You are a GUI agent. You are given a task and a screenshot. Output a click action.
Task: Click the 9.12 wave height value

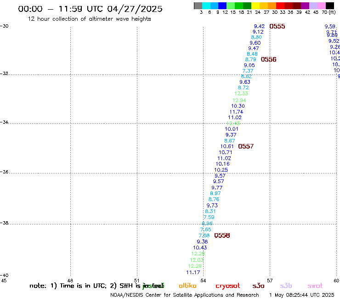pyautogui.click(x=258, y=32)
